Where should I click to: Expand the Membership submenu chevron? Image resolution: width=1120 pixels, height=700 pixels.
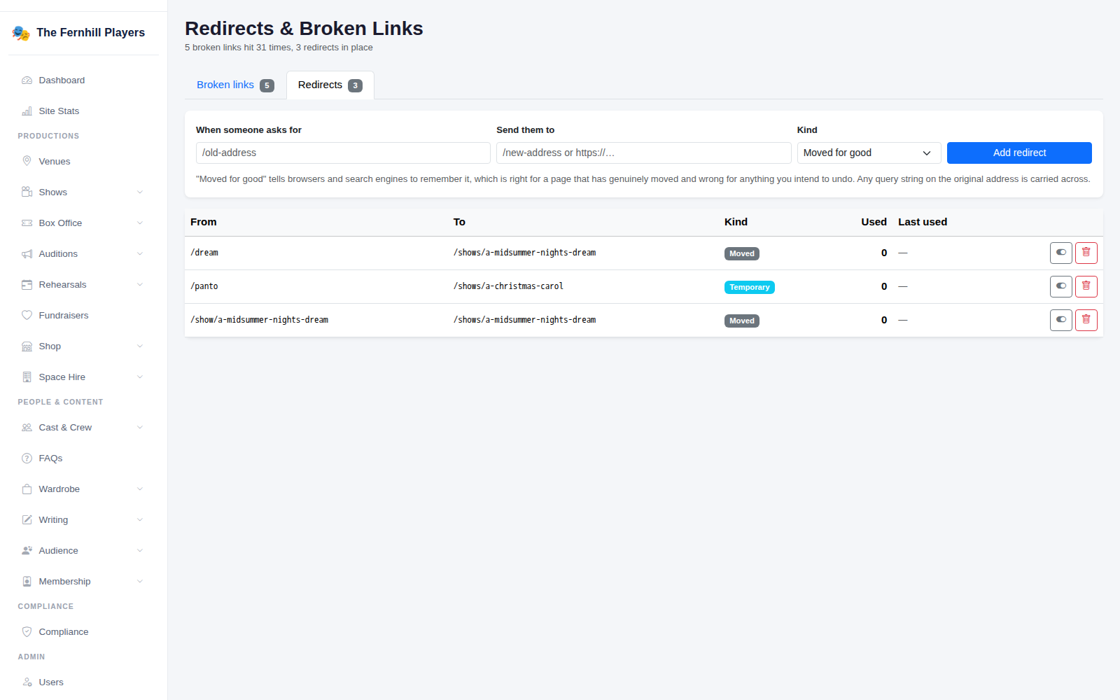click(140, 582)
